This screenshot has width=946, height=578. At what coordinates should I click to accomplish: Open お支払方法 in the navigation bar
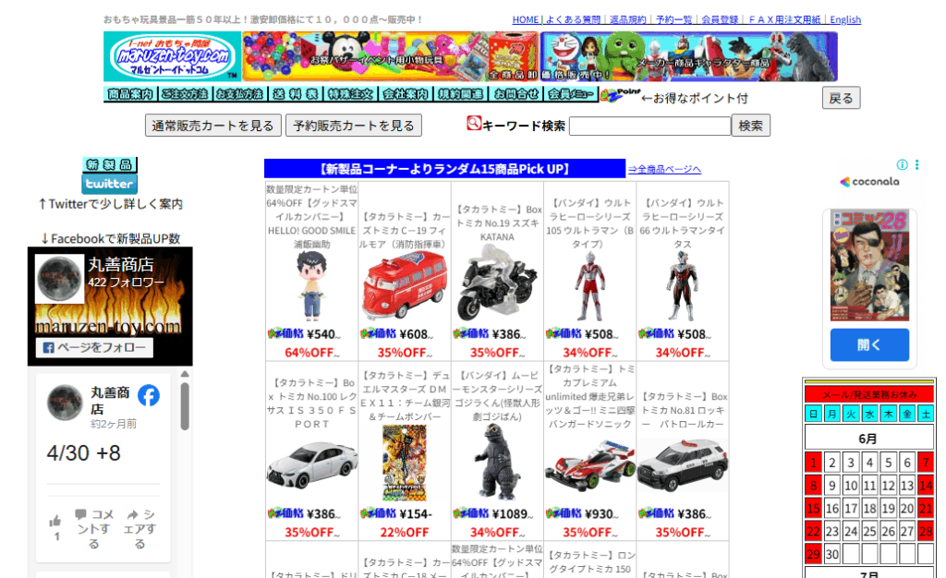240,94
